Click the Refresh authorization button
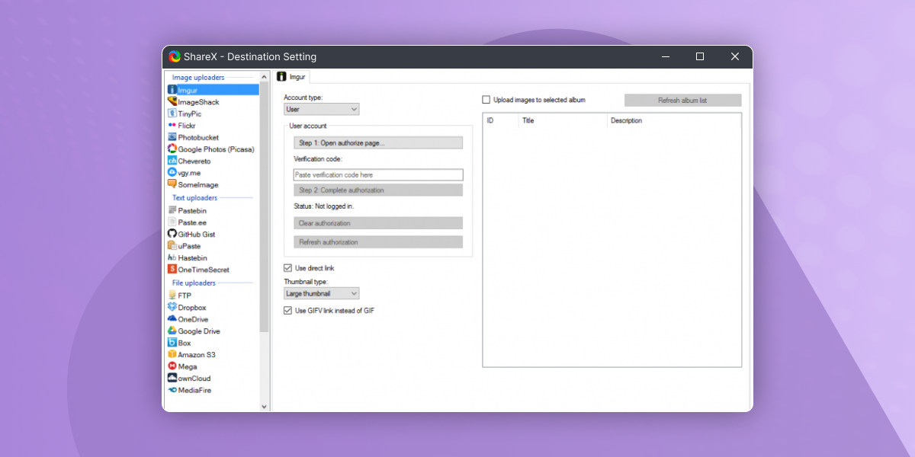This screenshot has width=915, height=457. coord(378,242)
